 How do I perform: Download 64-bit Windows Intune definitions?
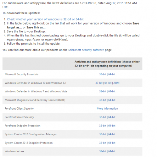[x=112, y=151]
